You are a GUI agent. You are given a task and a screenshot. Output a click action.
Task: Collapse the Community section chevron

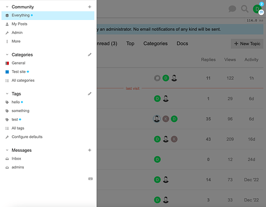tap(7, 7)
